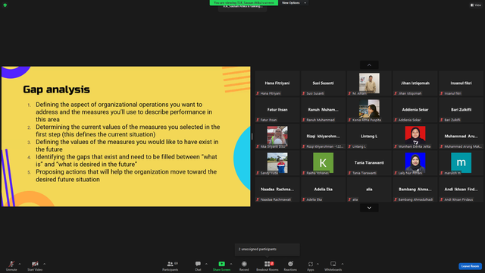
Task: Open the Reactions menu
Action: pyautogui.click(x=290, y=265)
